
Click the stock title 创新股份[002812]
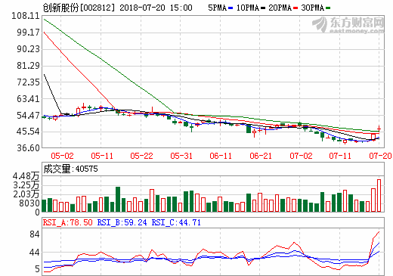(79, 8)
